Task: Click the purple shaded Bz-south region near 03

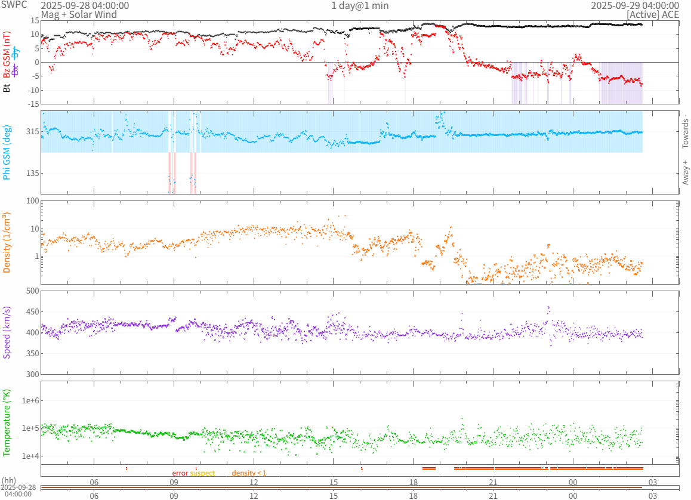Action: [x=621, y=84]
